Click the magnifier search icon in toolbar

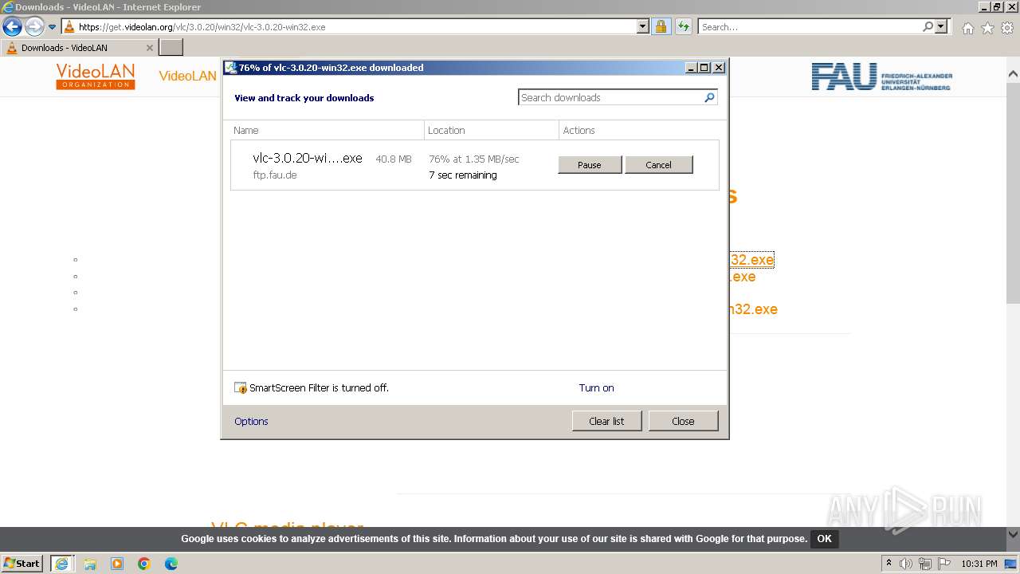point(928,27)
